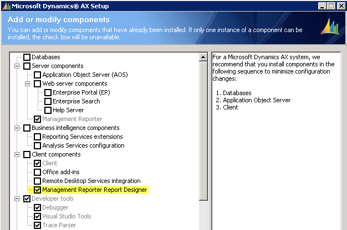
Task: Check Application Object Server (AOS) checkbox
Action: click(x=37, y=75)
